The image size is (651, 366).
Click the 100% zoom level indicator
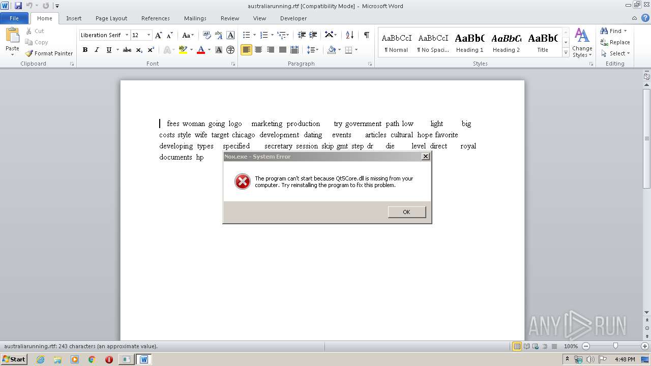[571, 346]
